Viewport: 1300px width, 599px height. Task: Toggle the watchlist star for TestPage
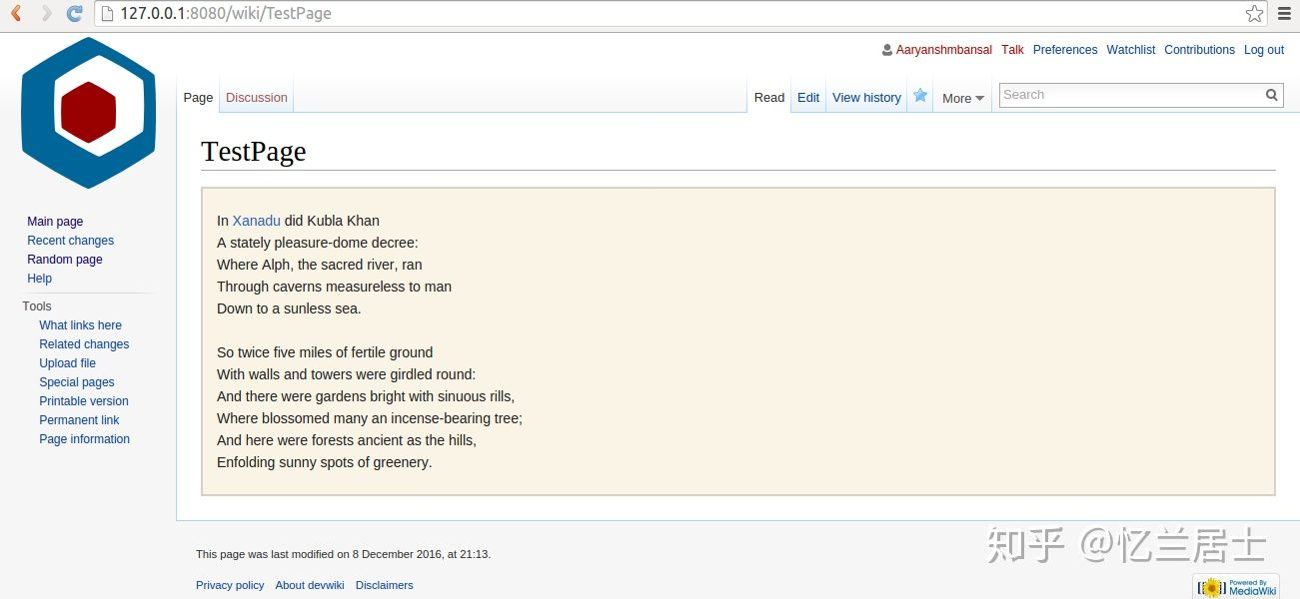pos(920,96)
